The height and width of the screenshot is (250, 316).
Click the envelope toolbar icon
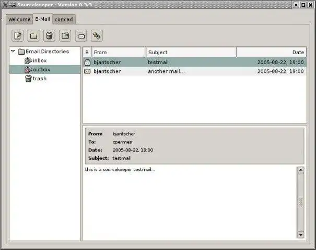coord(81,36)
